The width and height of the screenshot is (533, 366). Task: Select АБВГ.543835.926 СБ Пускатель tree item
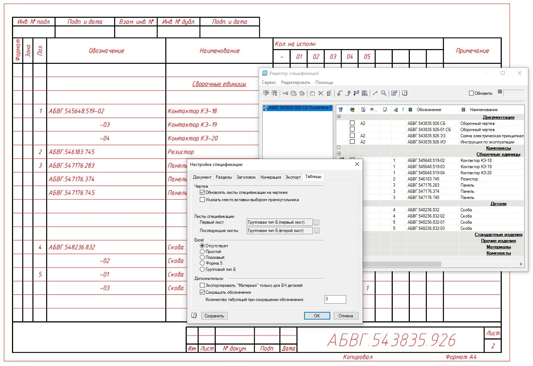pos(298,108)
